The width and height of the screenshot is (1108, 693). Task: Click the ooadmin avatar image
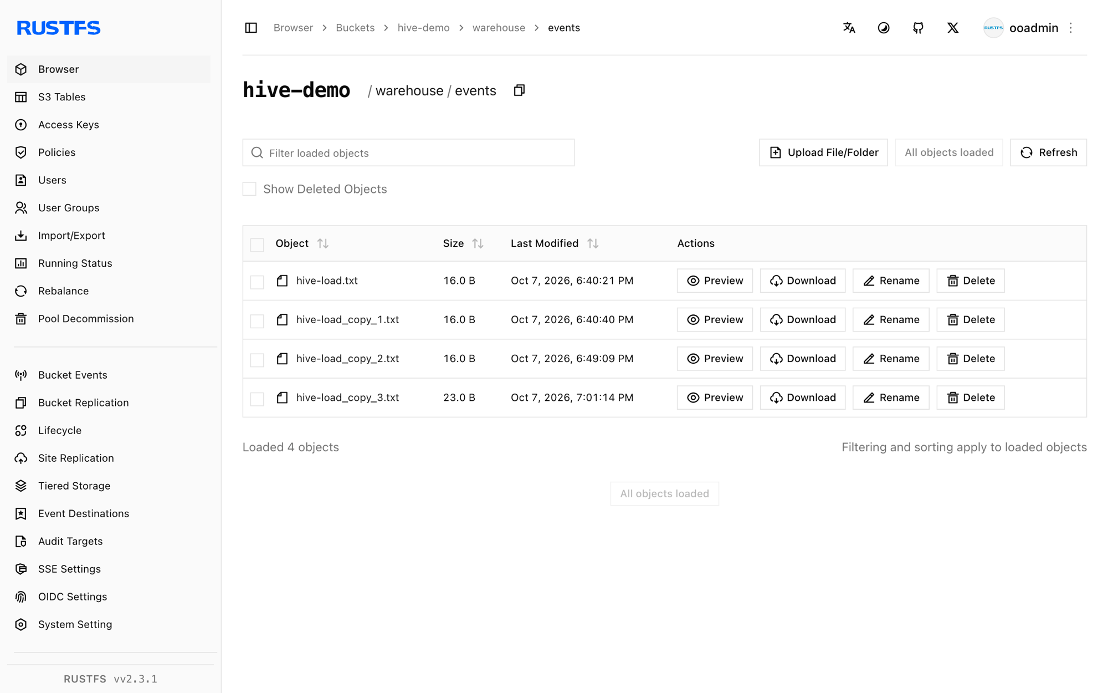click(993, 28)
